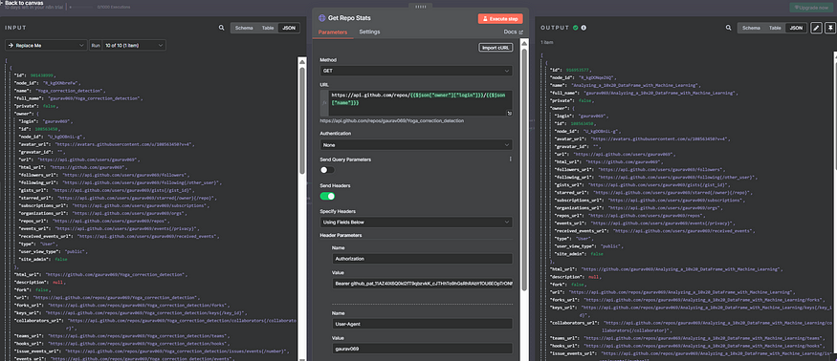Select JSON view in the INPUT panel
The width and height of the screenshot is (837, 361).
tap(288, 28)
